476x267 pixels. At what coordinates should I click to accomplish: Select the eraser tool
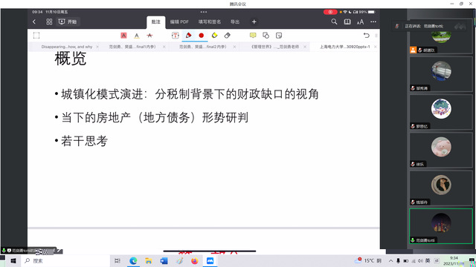pos(228,36)
